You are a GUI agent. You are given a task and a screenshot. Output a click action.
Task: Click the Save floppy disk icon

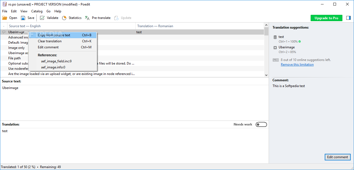(23, 18)
